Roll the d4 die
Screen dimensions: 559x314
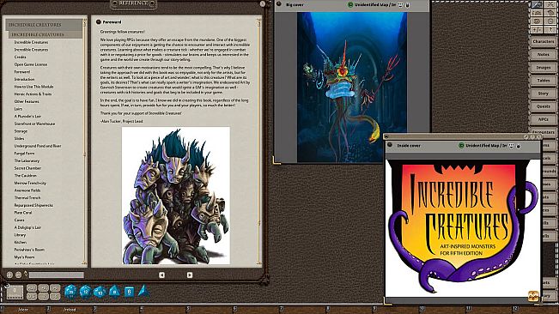[143, 291]
